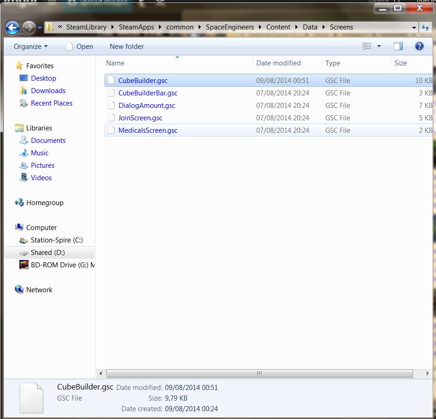Click the MedicalsScreen.gsc file icon

point(112,130)
